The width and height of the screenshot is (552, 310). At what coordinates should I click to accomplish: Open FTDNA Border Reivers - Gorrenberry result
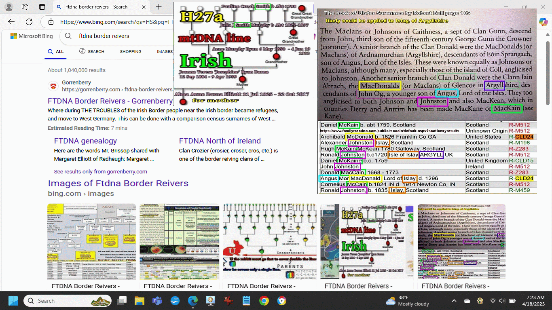(x=110, y=101)
